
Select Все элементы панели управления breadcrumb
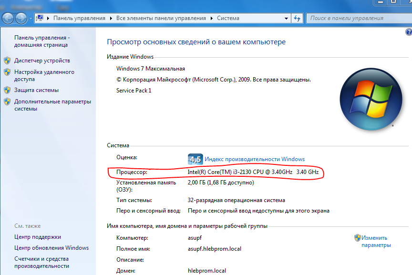click(161, 19)
